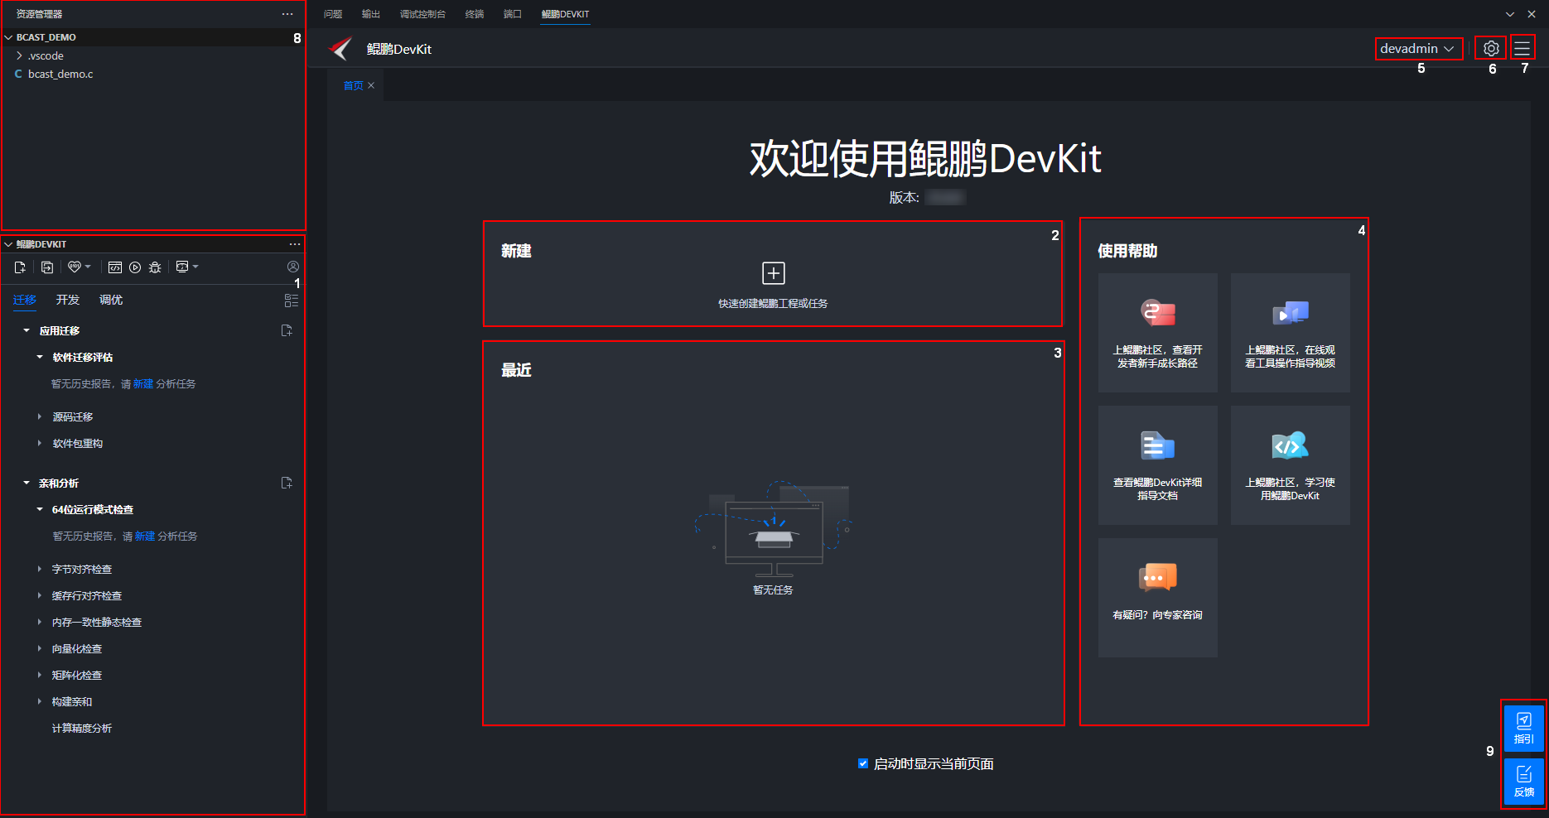Open the 终端 panel tab
Image resolution: width=1549 pixels, height=818 pixels.
(475, 14)
